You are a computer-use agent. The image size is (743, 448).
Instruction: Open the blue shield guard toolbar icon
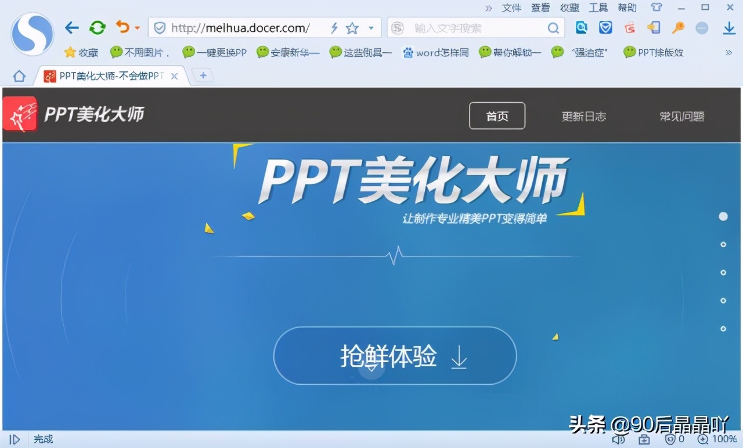(605, 27)
